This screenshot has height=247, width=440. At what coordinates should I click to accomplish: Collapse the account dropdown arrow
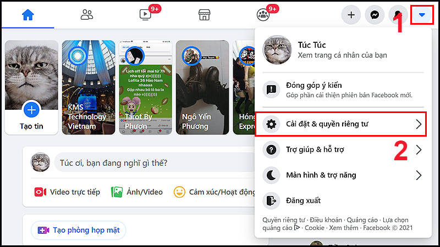coord(421,15)
